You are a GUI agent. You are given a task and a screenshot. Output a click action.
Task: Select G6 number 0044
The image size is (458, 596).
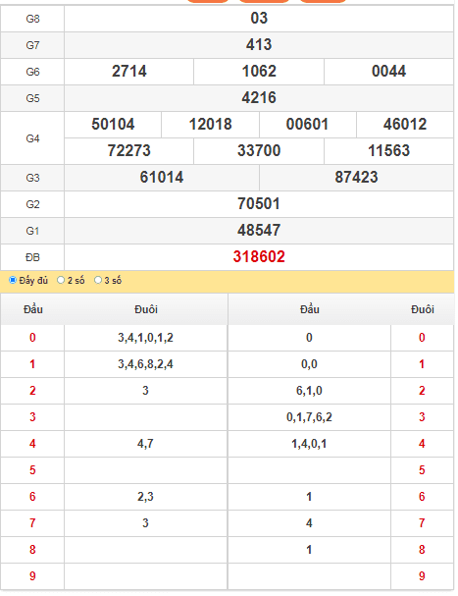389,72
